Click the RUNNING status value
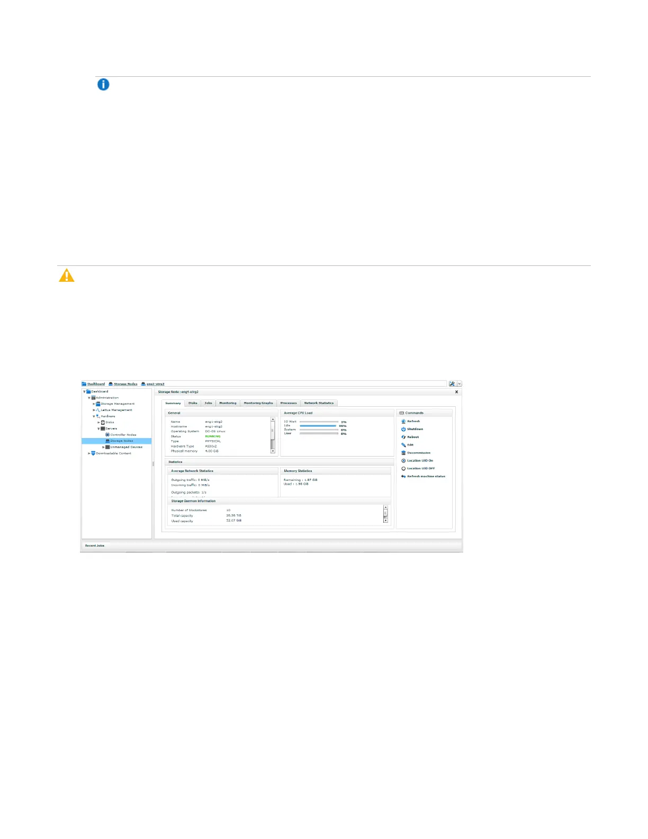The width and height of the screenshot is (648, 839). (x=213, y=436)
